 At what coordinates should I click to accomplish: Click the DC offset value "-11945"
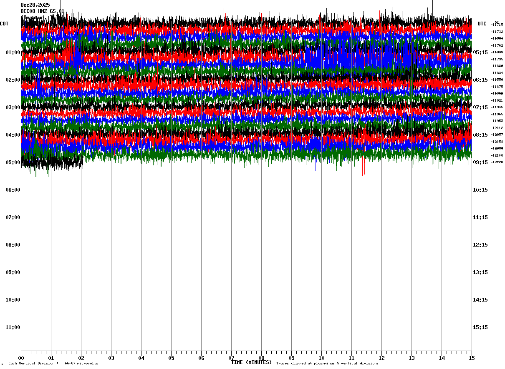pos(497,107)
